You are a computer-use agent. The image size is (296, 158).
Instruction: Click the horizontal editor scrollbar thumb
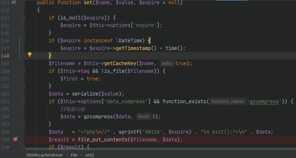160,149
